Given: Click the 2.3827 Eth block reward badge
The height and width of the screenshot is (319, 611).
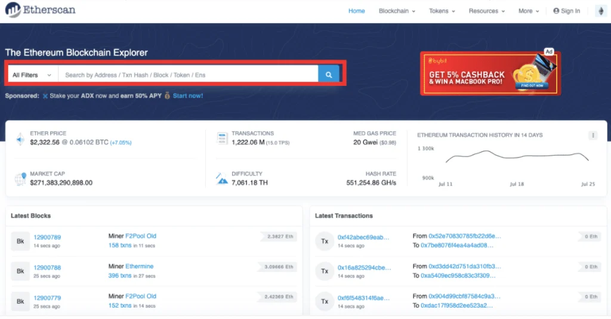Looking at the screenshot, I should [x=279, y=237].
